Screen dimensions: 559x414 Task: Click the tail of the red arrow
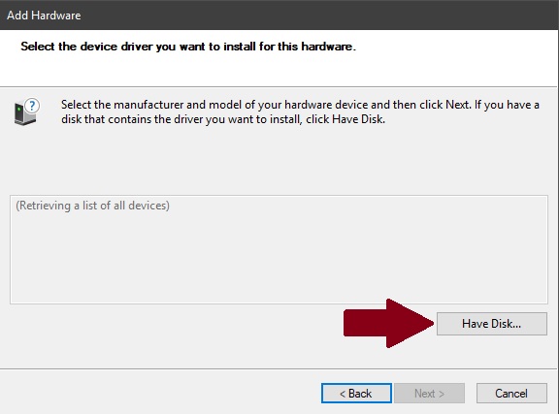click(364, 323)
